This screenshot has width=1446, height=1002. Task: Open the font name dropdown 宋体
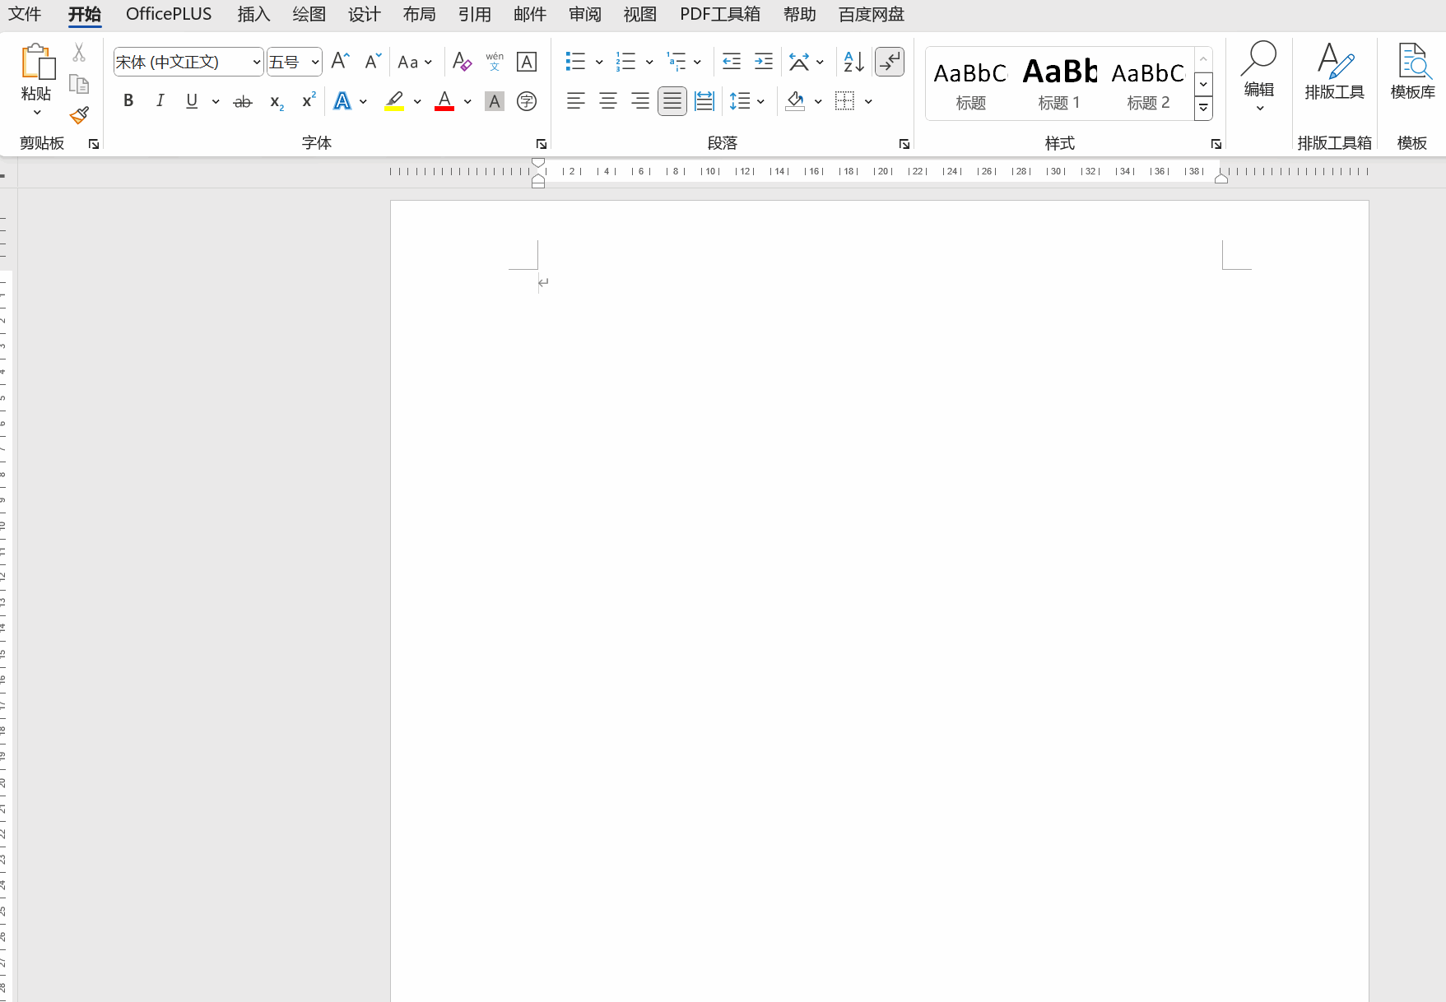coord(256,62)
